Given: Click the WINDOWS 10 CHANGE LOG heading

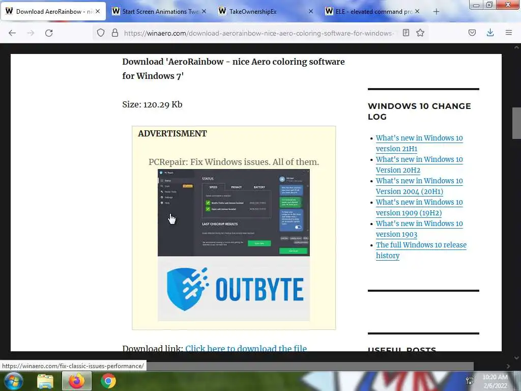Looking at the screenshot, I should pos(419,111).
